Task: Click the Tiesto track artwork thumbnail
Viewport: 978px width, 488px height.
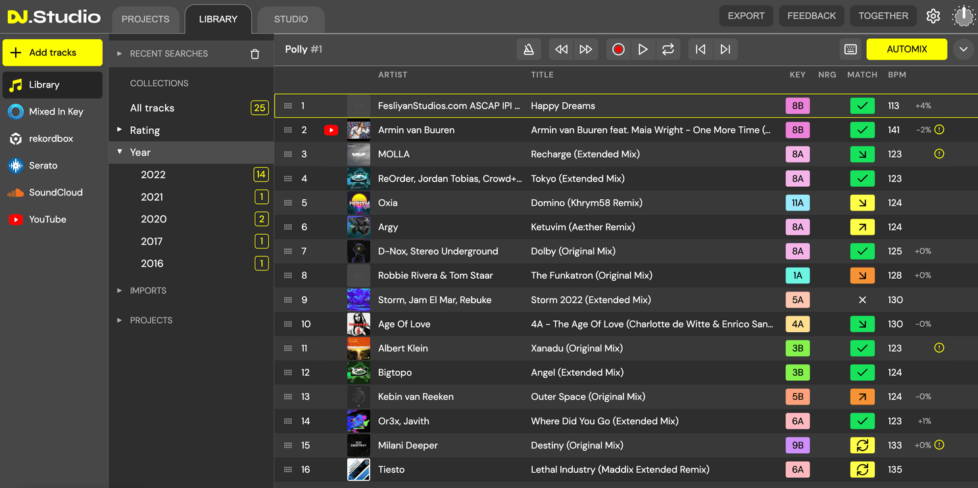Action: tap(358, 470)
